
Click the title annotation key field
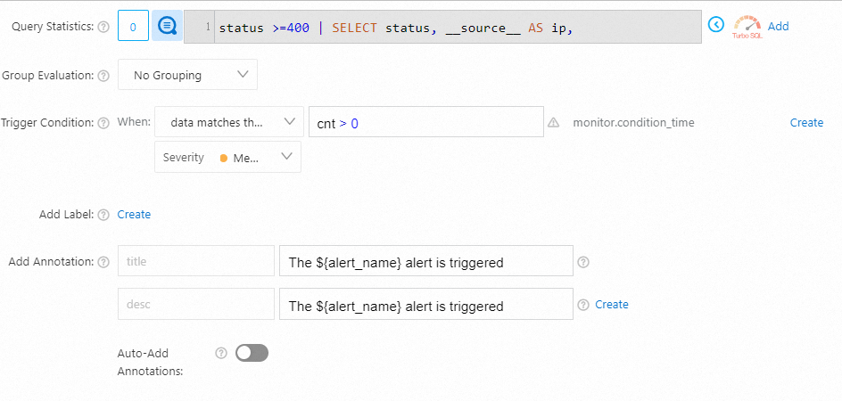(x=196, y=261)
